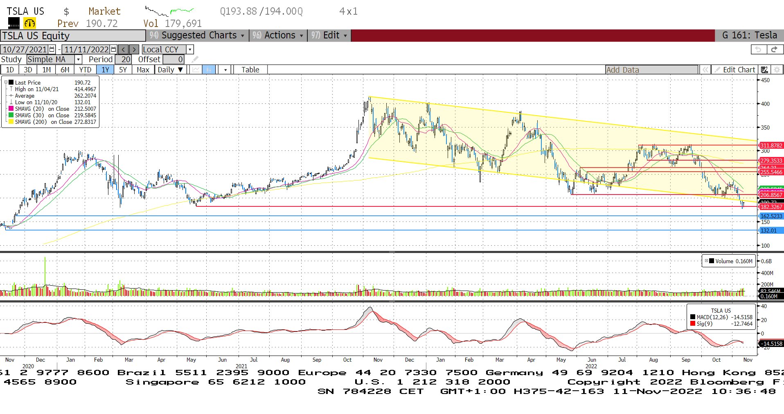Open the Local CCY currency dropdown
784x414 pixels.
click(x=190, y=49)
